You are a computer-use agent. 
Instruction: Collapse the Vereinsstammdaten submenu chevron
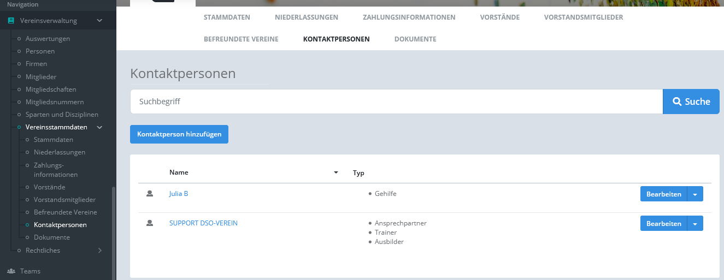click(99, 127)
